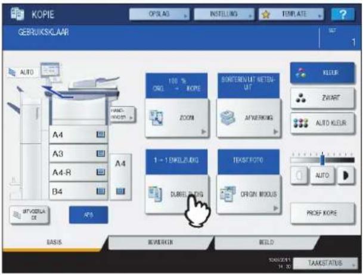Click the paper icon in B4 drawer
Viewport: 363px width, 275px height.
click(101, 191)
